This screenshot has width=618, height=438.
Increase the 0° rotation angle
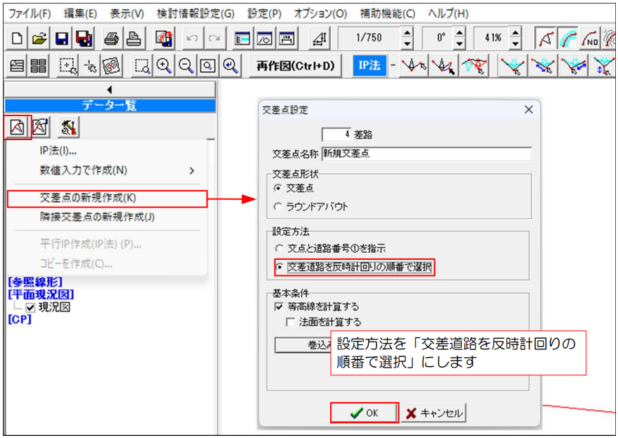(460, 32)
